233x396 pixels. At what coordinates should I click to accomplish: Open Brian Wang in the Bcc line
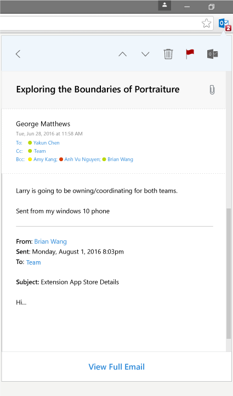[x=120, y=159]
